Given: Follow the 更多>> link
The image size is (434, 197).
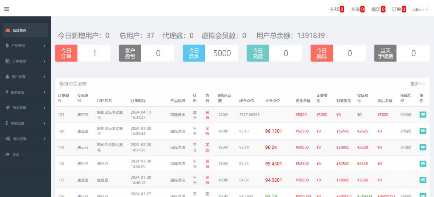Looking at the screenshot, I should [417, 84].
